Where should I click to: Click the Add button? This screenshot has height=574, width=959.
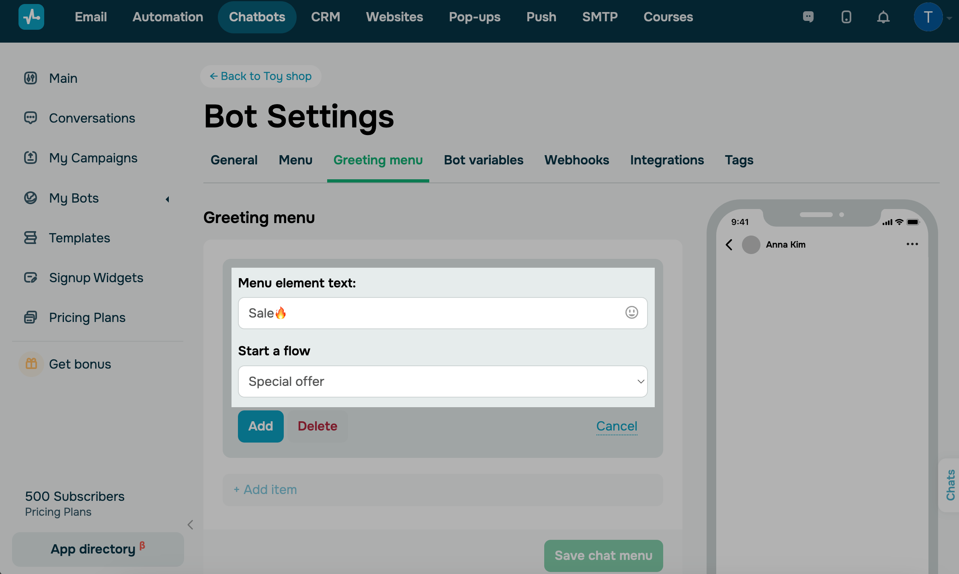coord(260,426)
